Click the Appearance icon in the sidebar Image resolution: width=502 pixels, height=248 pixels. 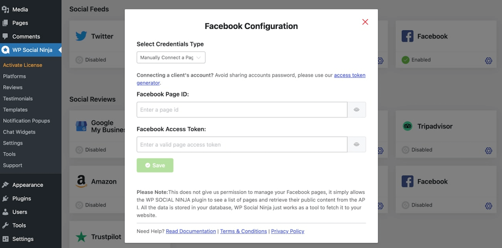5,185
